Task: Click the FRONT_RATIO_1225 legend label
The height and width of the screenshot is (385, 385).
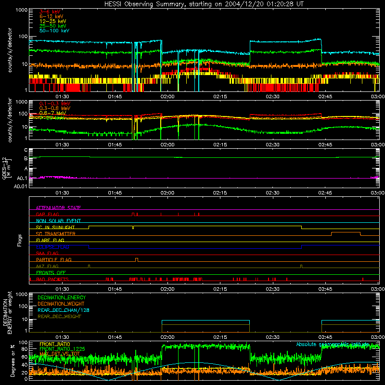Action: 62,349
